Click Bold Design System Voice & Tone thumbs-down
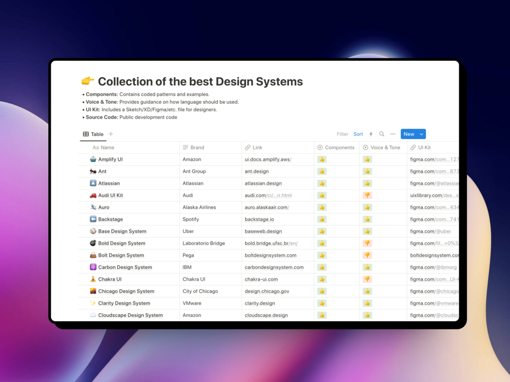 367,243
